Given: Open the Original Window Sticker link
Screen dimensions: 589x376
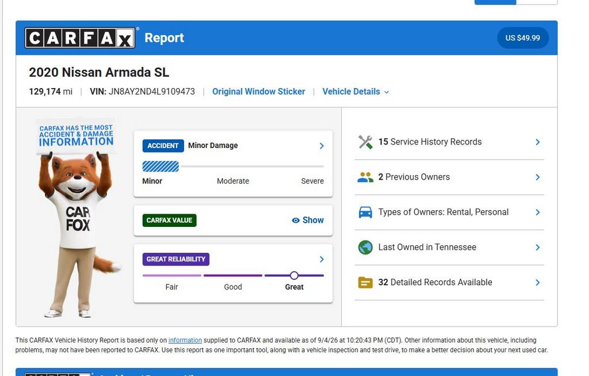Looking at the screenshot, I should 258,92.
